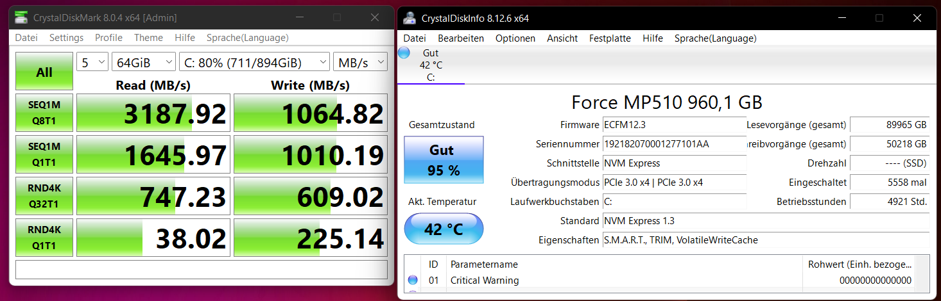Select the C: drive tab in CrystalDiskInfo

(431, 65)
